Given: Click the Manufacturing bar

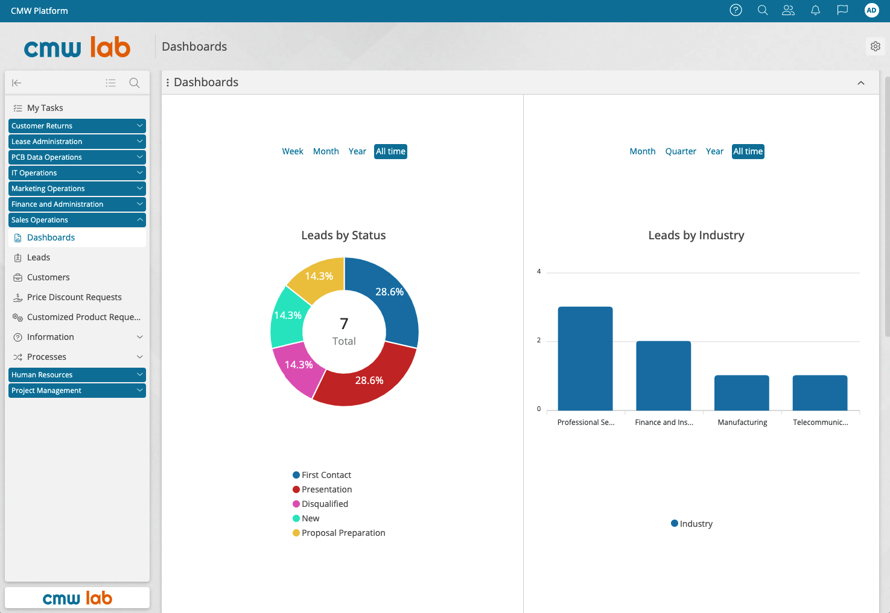Looking at the screenshot, I should point(742,393).
